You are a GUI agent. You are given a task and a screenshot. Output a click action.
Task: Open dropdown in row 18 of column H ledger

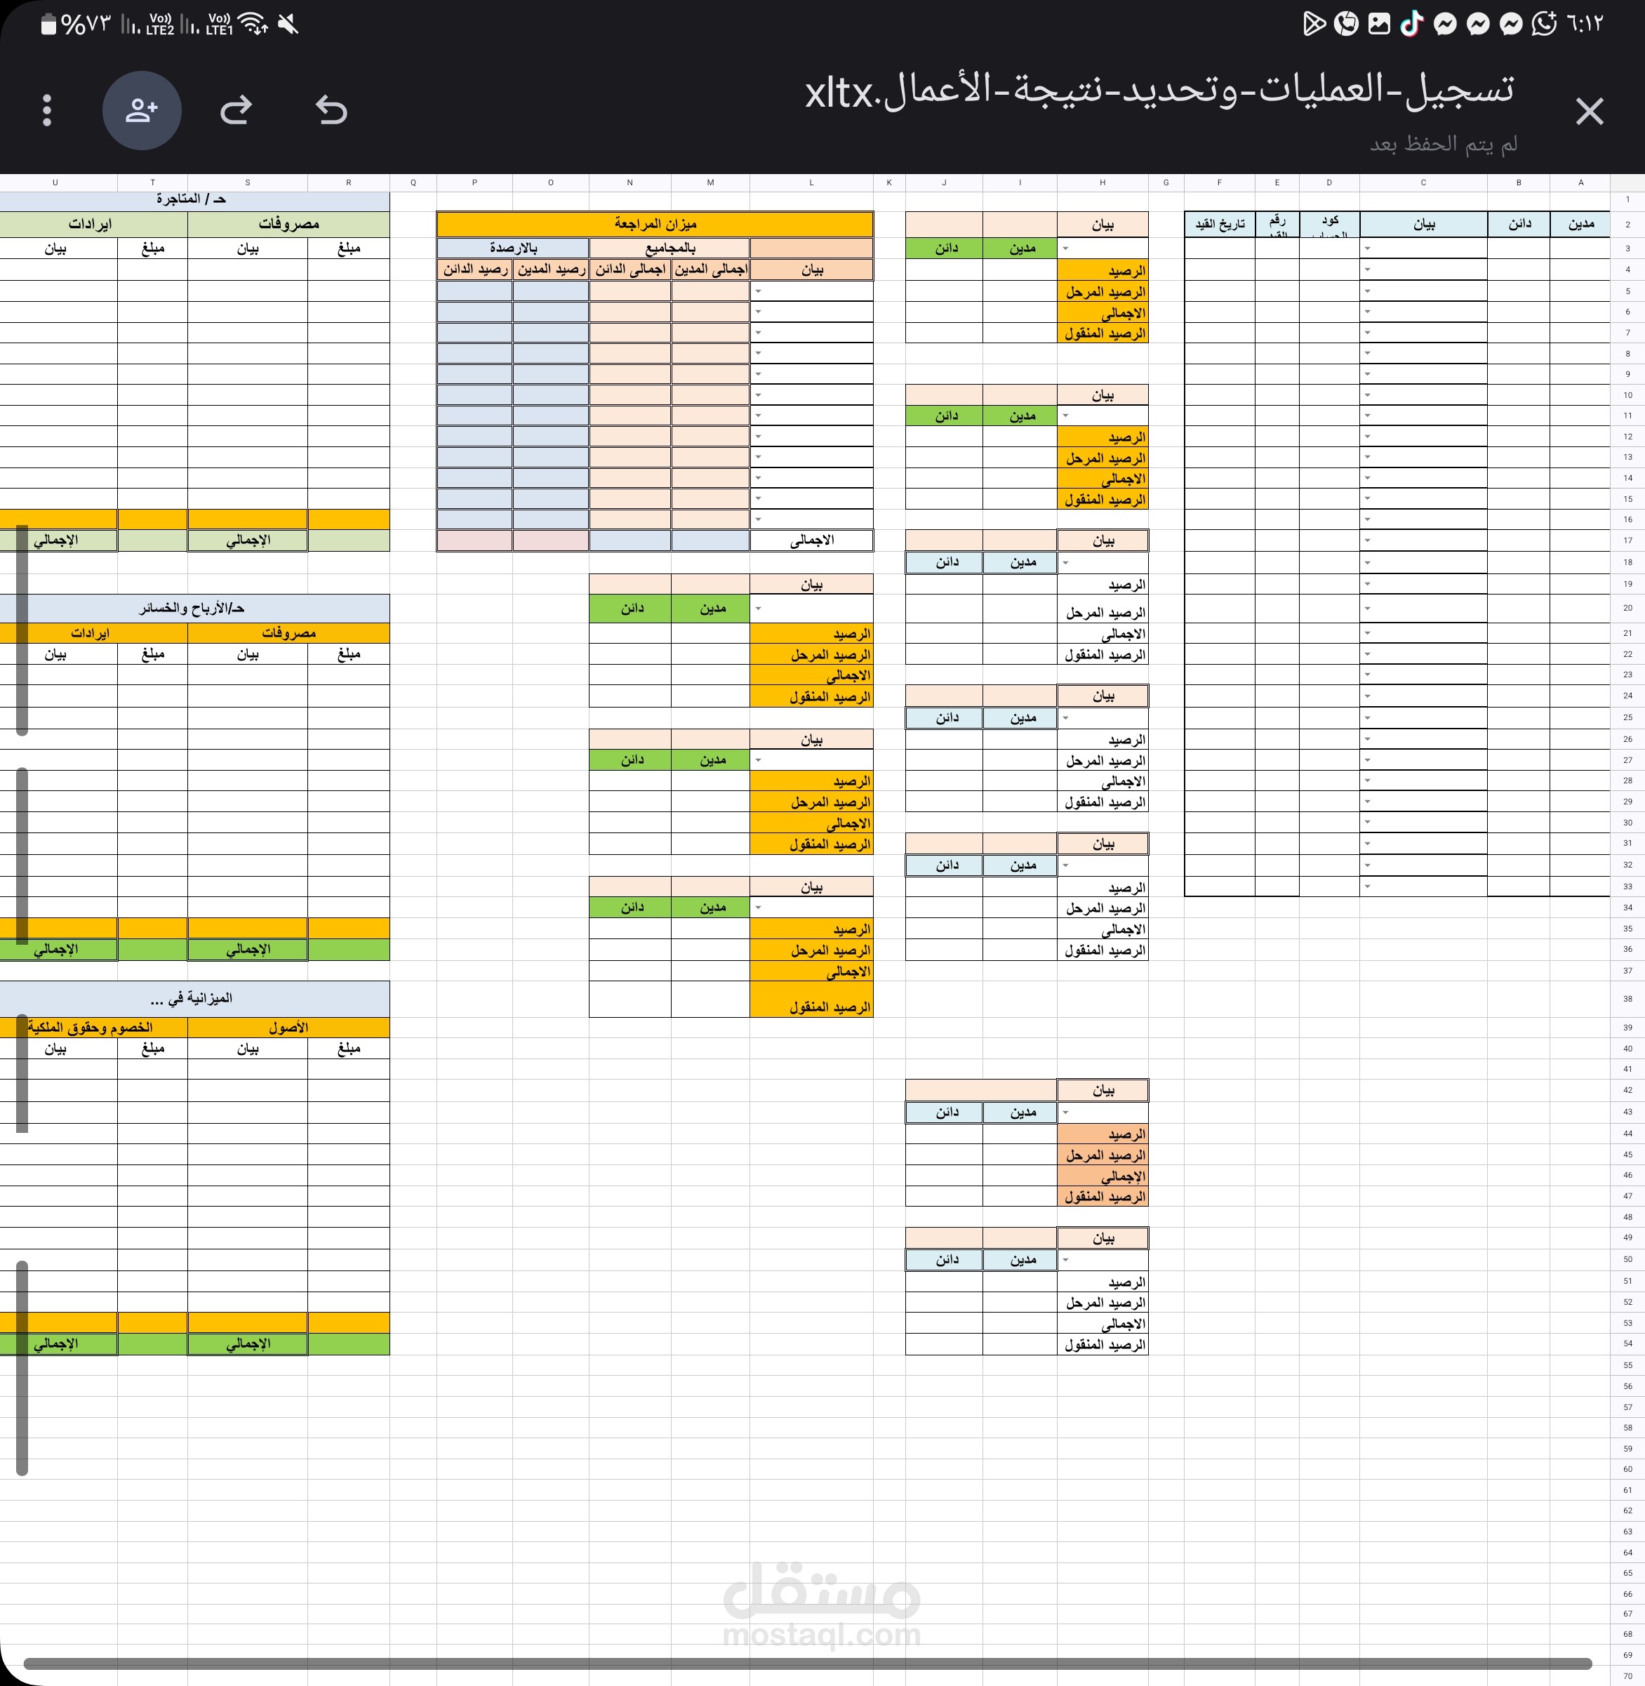coord(1065,562)
